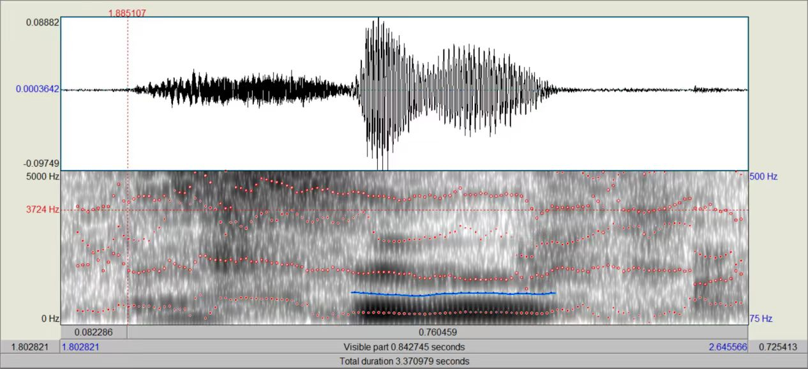This screenshot has height=369, width=808.
Task: Click the red 3724 Hz frequency label
Action: point(43,209)
